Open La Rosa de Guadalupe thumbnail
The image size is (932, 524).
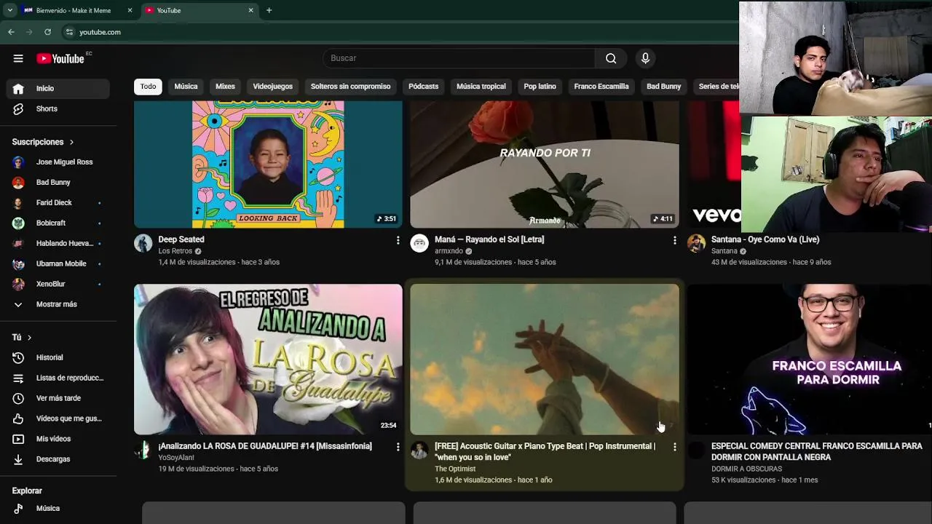coord(268,360)
